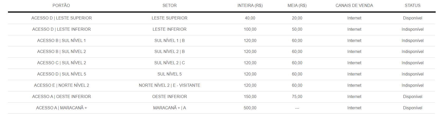The height and width of the screenshot is (119, 439).
Task: Click the CANAIS DE VENDA column header
Action: (354, 5)
